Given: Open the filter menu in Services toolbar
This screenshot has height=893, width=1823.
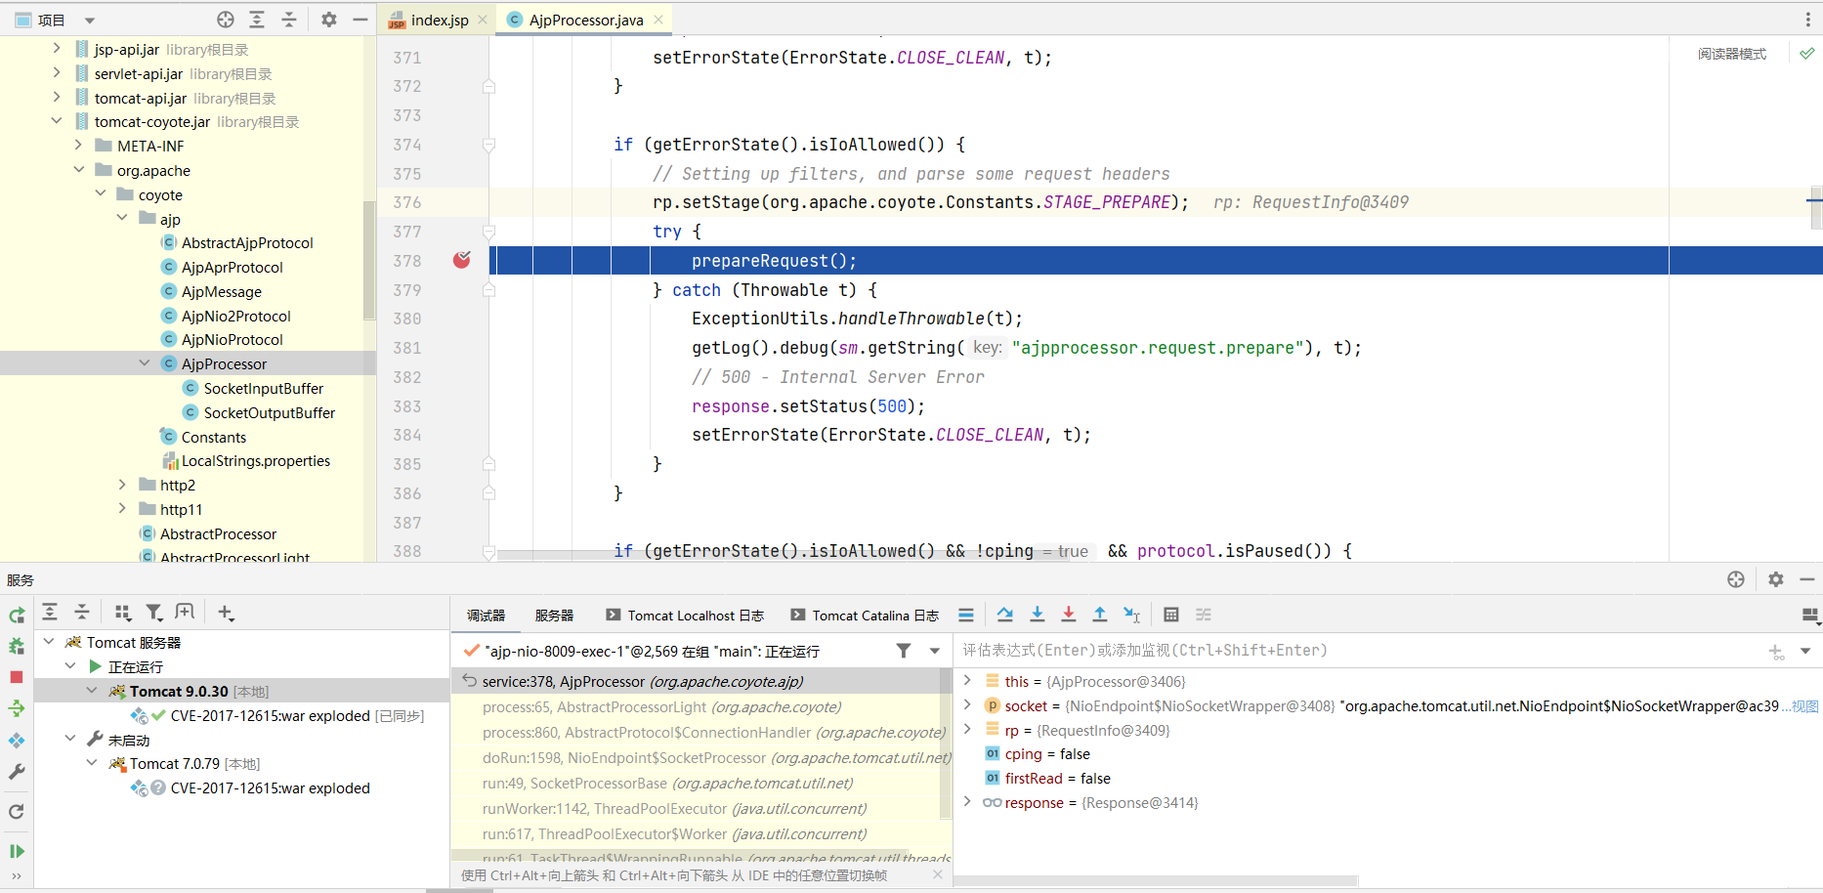Looking at the screenshot, I should (154, 613).
